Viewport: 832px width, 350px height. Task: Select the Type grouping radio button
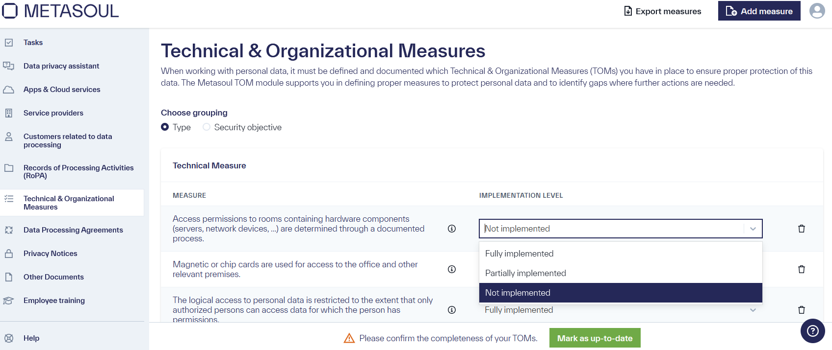tap(165, 127)
